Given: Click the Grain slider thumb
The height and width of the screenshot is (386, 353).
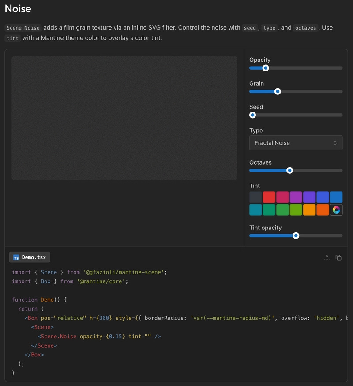Looking at the screenshot, I should click(x=278, y=92).
